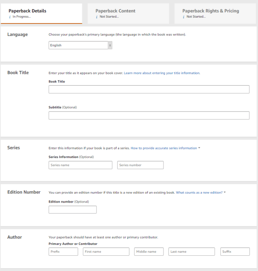Click the author Prefix field
Image resolution: width=258 pixels, height=271 pixels.
click(63, 251)
